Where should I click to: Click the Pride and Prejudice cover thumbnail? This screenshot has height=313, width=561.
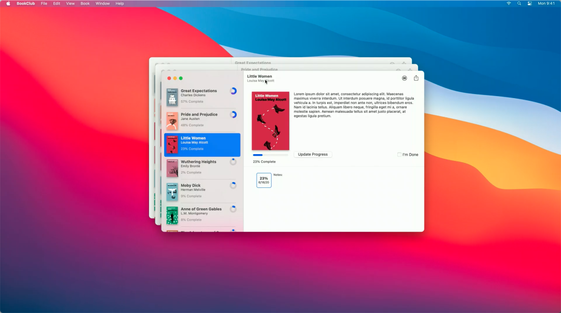(172, 120)
